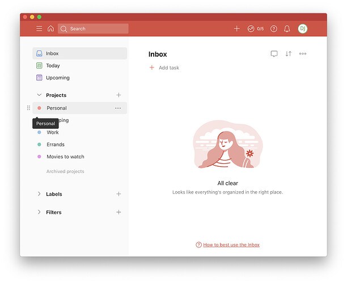Click Add task in Inbox
This screenshot has height=283, width=347.
coord(169,67)
